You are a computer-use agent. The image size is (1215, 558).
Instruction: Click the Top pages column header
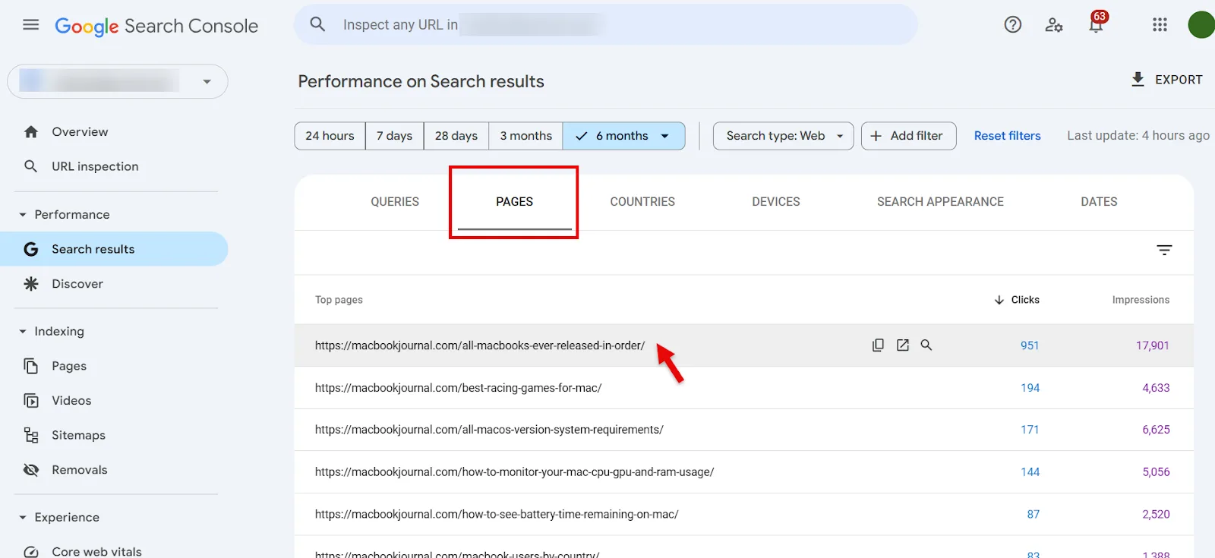(339, 300)
